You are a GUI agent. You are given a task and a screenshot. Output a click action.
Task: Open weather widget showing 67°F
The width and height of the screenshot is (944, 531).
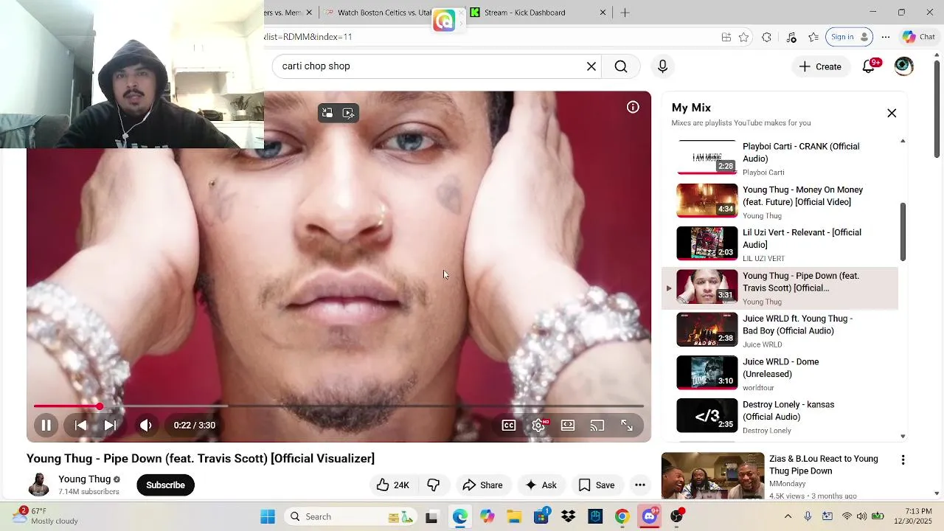[44, 516]
